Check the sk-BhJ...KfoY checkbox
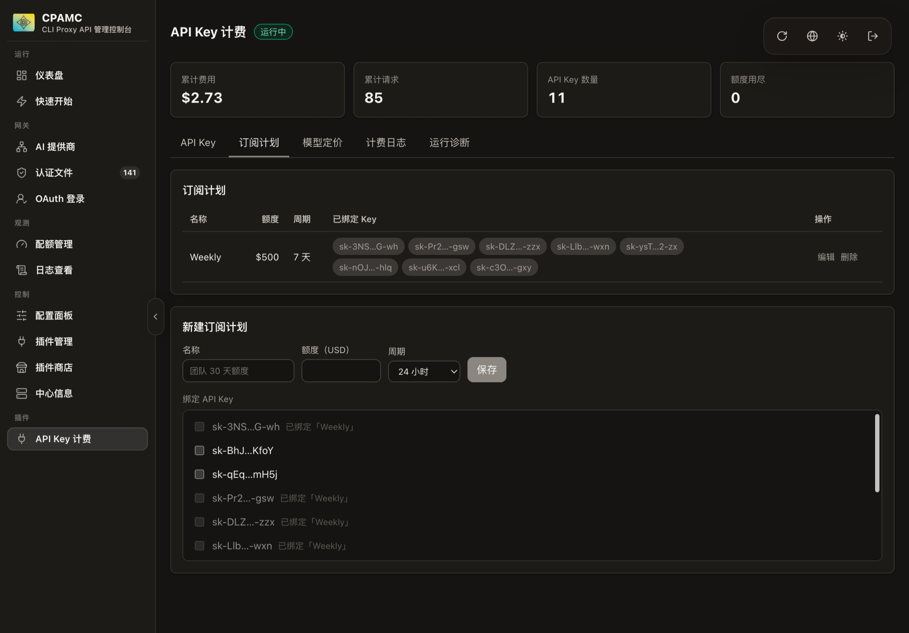This screenshot has height=633, width=909. (199, 450)
